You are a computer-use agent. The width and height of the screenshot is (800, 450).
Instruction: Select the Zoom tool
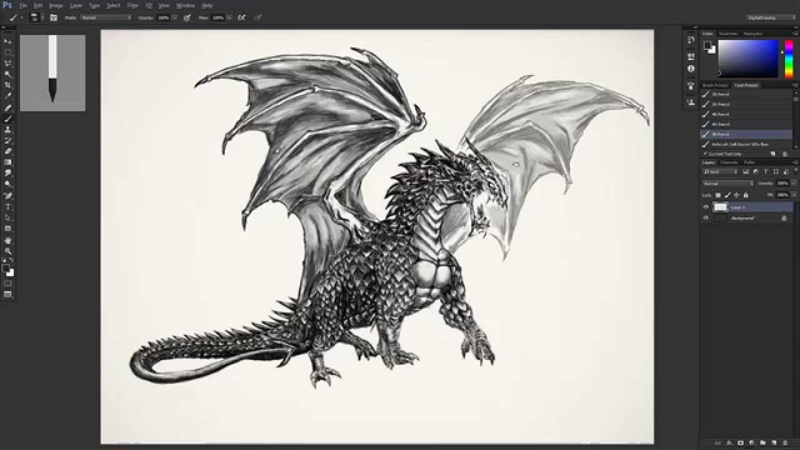click(8, 249)
